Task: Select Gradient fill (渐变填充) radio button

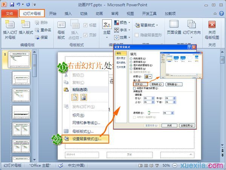Action: pos(131,62)
